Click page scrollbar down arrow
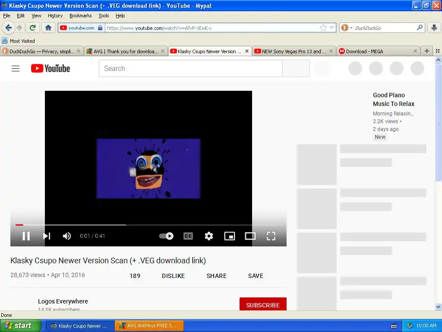This screenshot has width=442, height=332. point(438,306)
